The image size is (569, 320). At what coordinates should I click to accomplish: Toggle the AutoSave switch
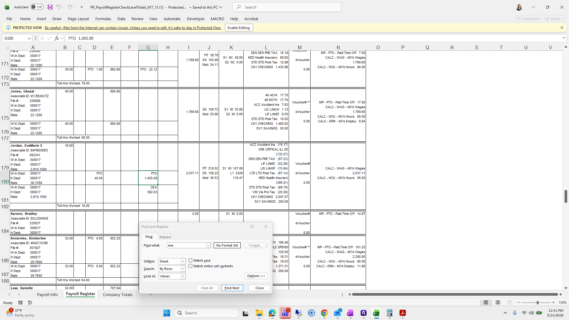coord(37,7)
